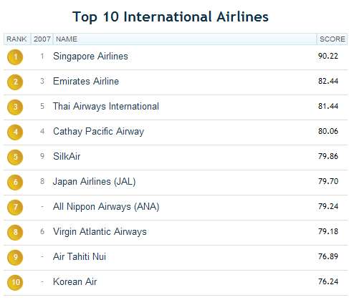Select Japan Airlines (JAL)
The image size is (349, 300).
95,182
